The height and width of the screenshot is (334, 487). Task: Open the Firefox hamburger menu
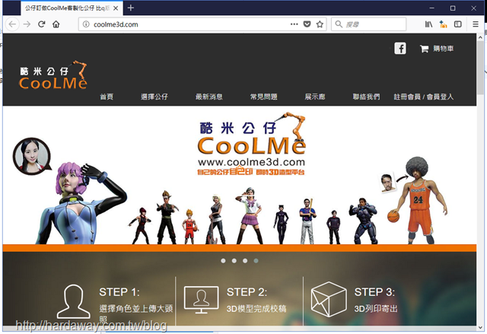[475, 24]
